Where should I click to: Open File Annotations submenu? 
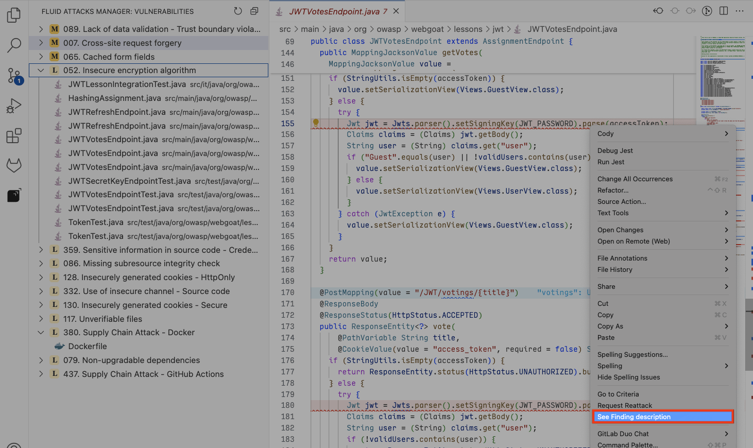663,258
